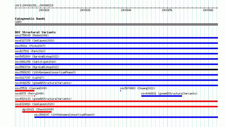
Task: Click the 1q43 band label
Action: coord(18,22)
